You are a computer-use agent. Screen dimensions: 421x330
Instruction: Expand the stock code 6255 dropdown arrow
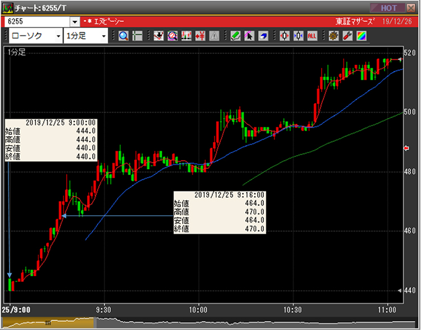75,21
